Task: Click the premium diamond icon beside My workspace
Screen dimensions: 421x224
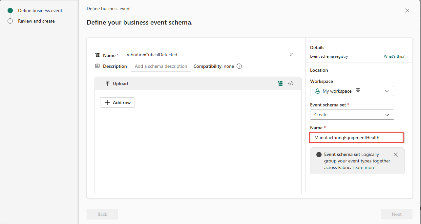Action: [358, 91]
